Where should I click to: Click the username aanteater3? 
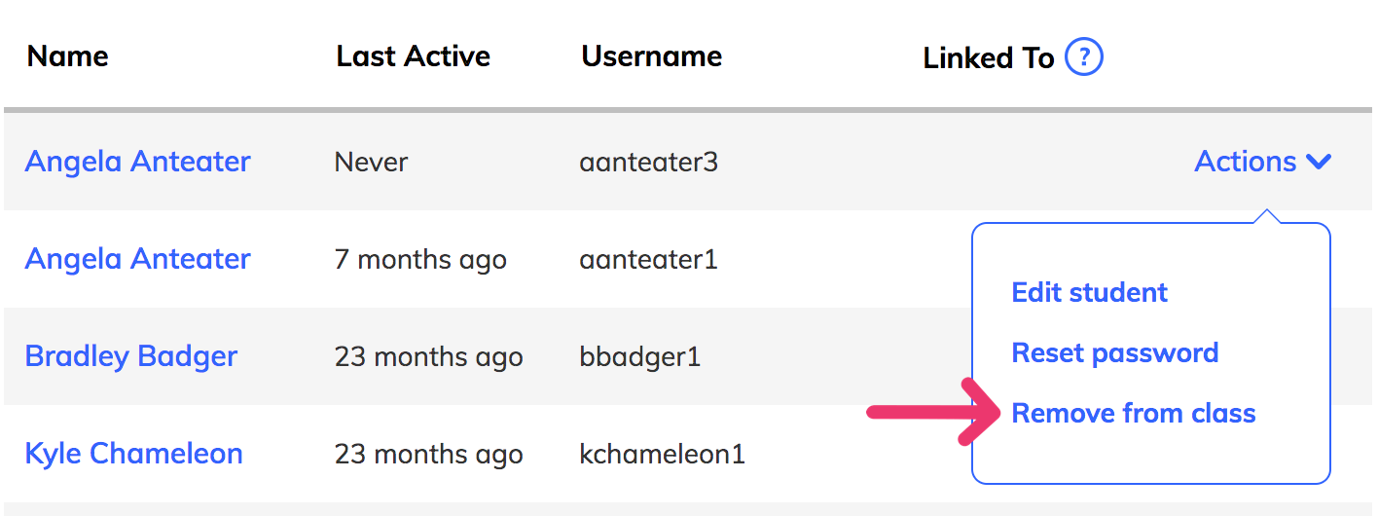[649, 162]
